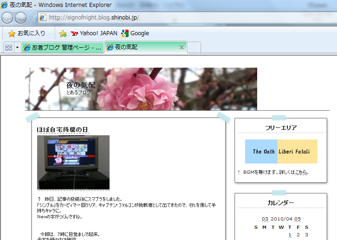Click the Yahoo! bookmark icon

point(74,33)
